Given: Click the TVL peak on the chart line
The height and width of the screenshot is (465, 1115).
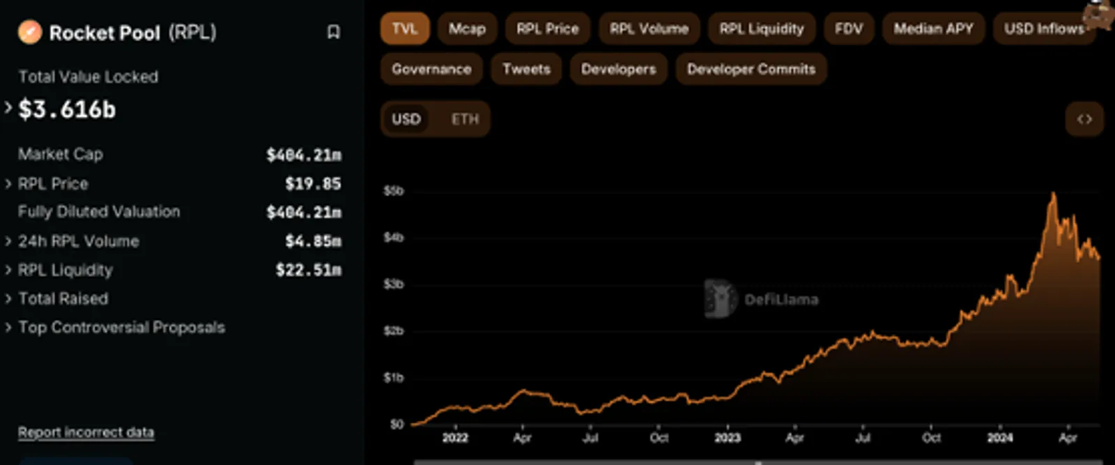Looking at the screenshot, I should coord(1053,195).
